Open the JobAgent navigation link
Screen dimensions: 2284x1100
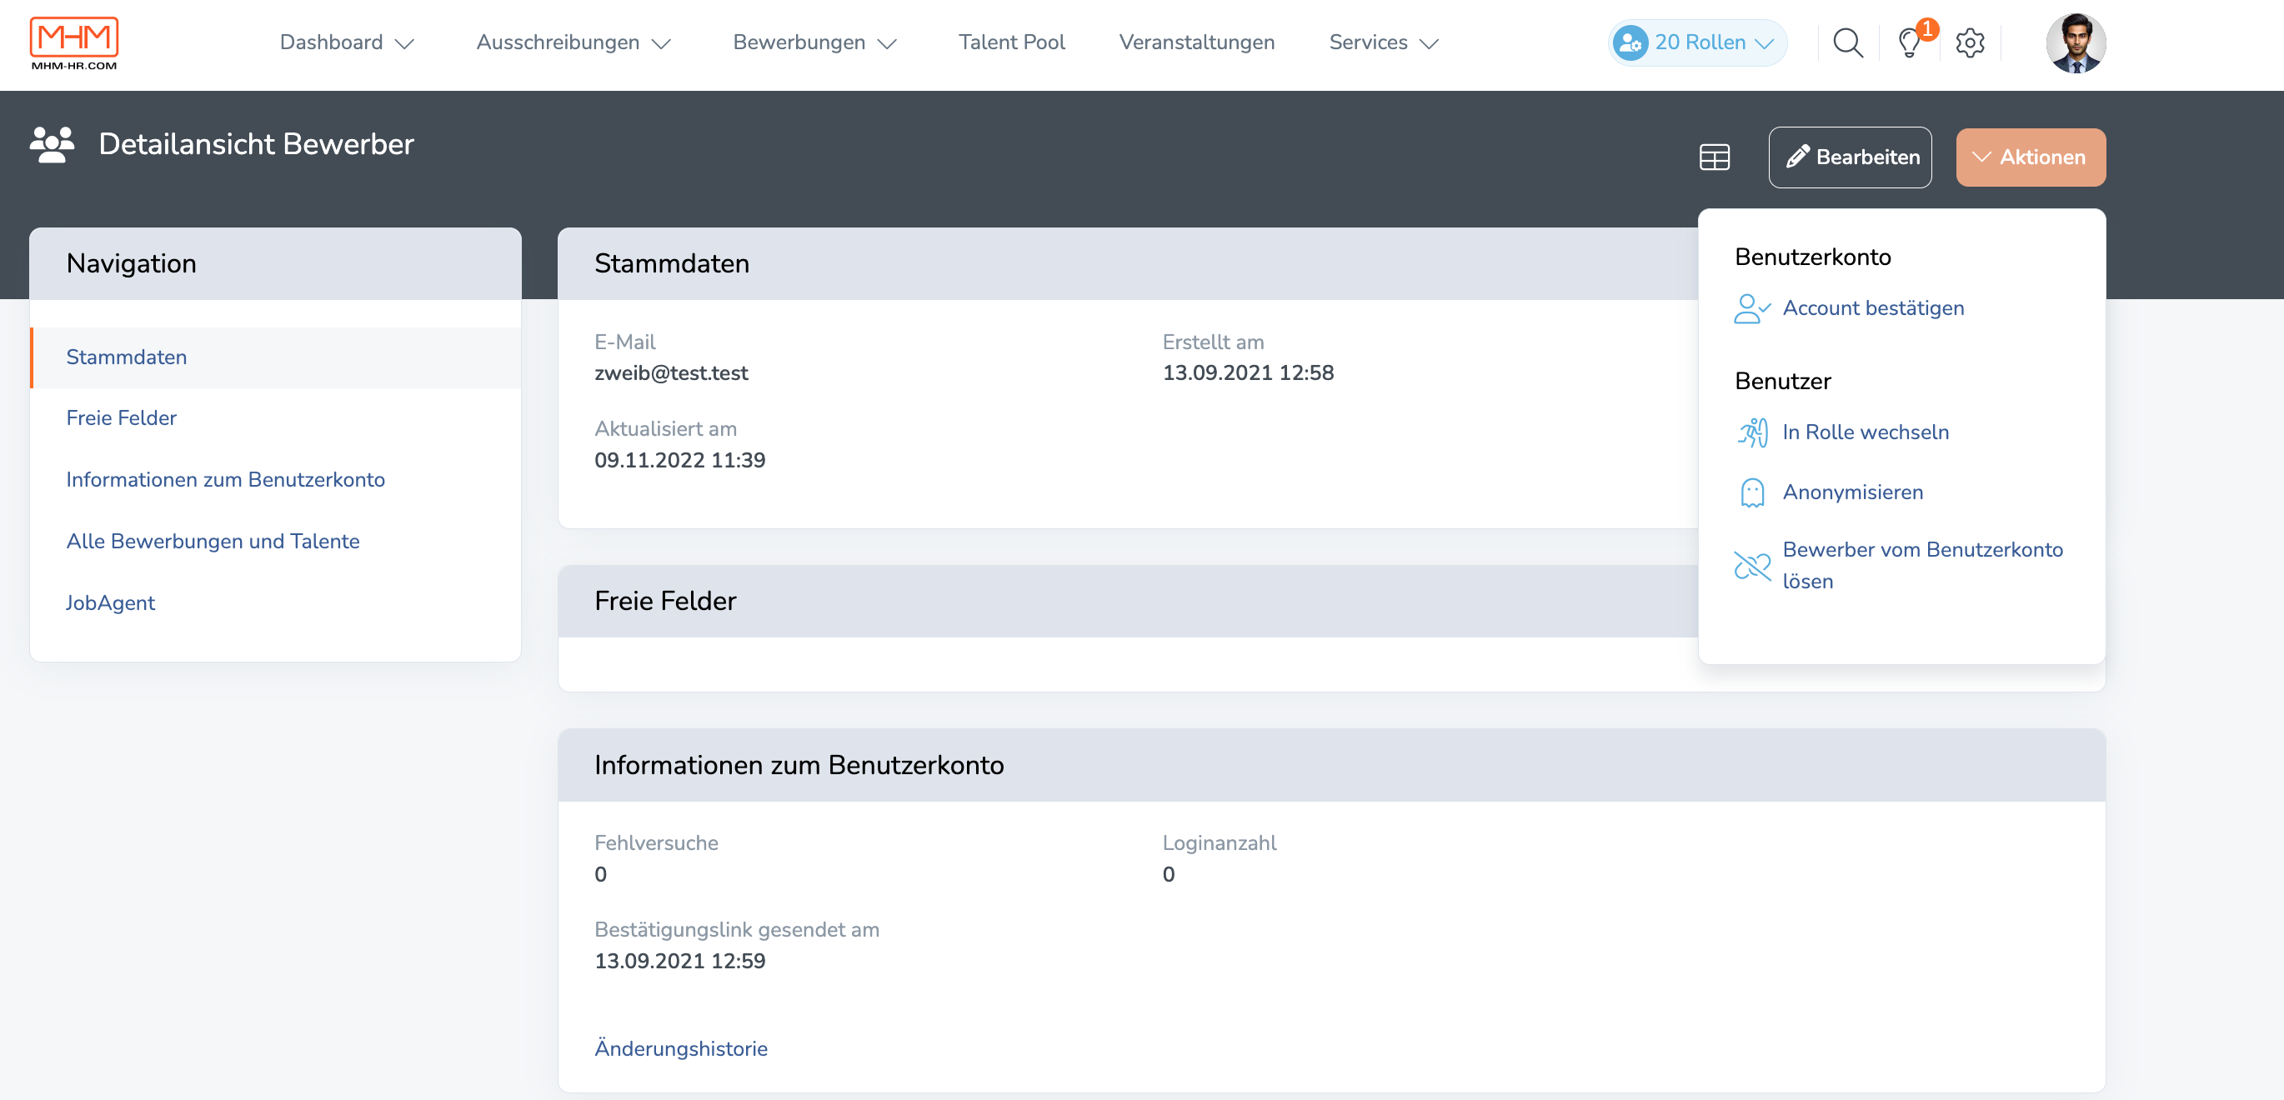[110, 602]
